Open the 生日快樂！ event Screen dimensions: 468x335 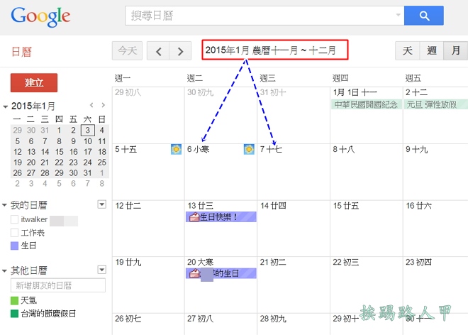point(221,216)
